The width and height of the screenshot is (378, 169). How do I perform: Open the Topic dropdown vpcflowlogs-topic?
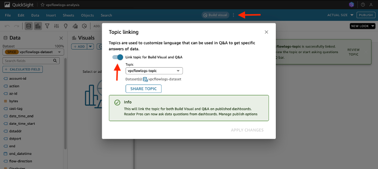coord(154,71)
